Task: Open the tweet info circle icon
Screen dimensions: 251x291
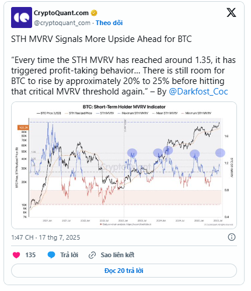Action: pos(232,237)
